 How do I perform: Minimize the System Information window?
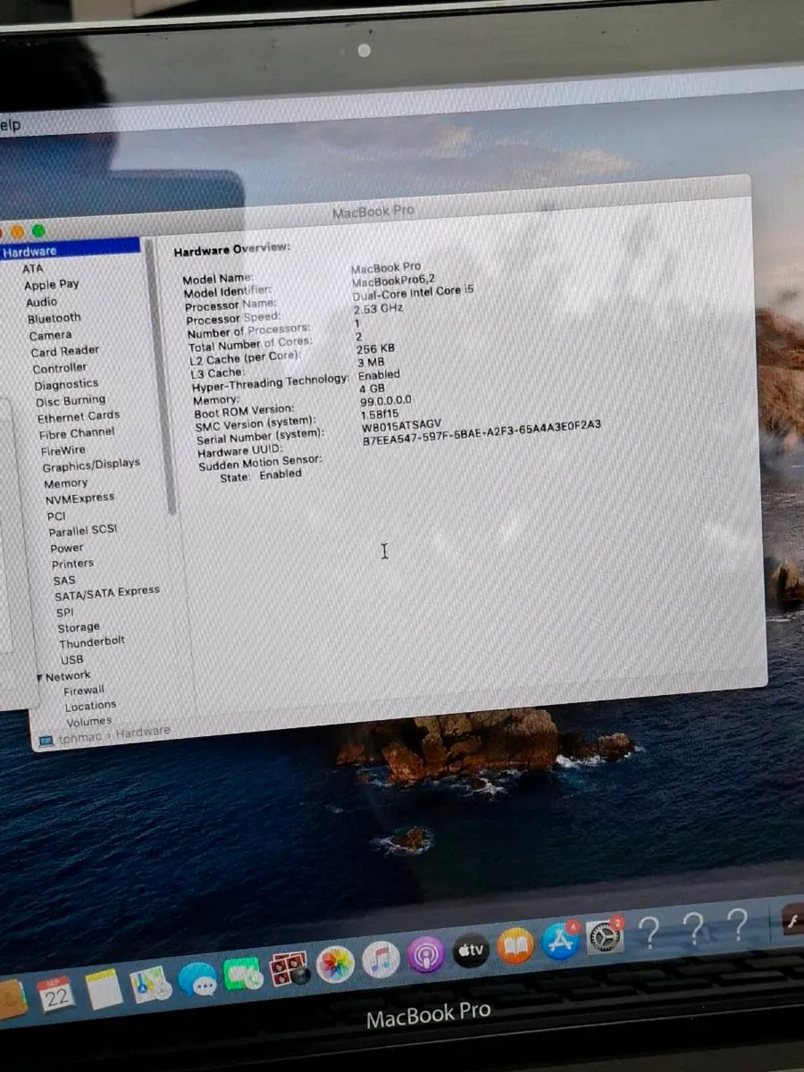[17, 231]
